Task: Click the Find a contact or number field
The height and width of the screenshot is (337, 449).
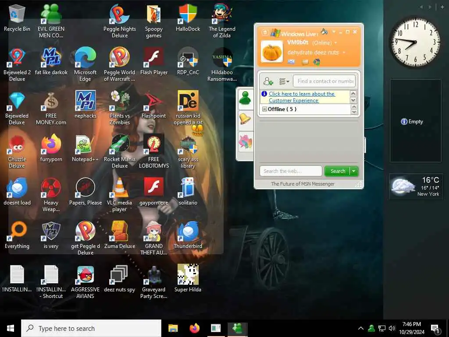Action: pyautogui.click(x=324, y=81)
